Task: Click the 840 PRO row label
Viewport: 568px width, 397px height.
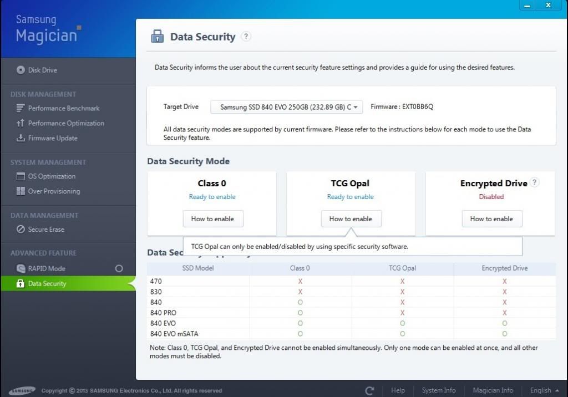Action: click(163, 313)
